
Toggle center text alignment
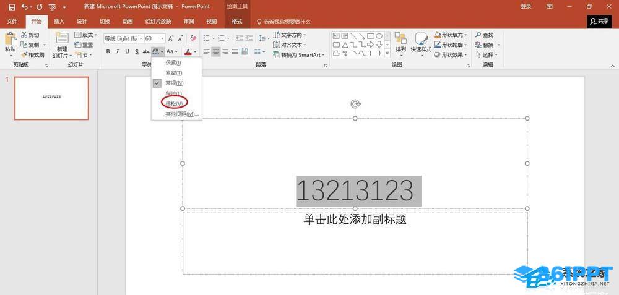215,52
